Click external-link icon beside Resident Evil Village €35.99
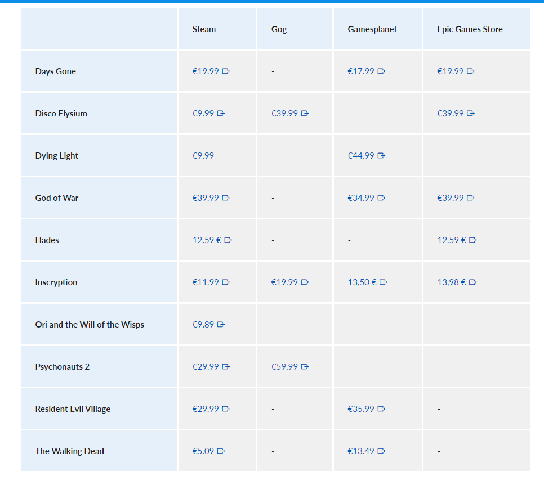The height and width of the screenshot is (489, 544). pyautogui.click(x=381, y=409)
